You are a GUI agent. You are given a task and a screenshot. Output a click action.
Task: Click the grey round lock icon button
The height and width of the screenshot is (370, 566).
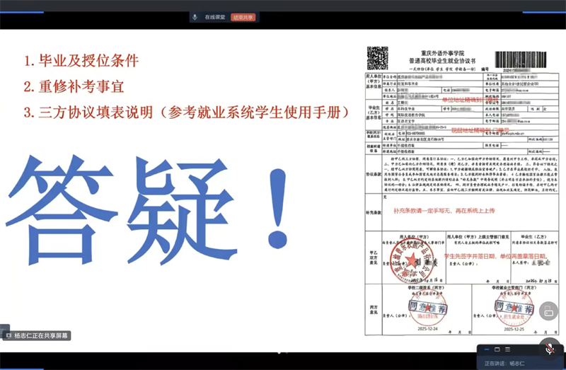[549, 311]
